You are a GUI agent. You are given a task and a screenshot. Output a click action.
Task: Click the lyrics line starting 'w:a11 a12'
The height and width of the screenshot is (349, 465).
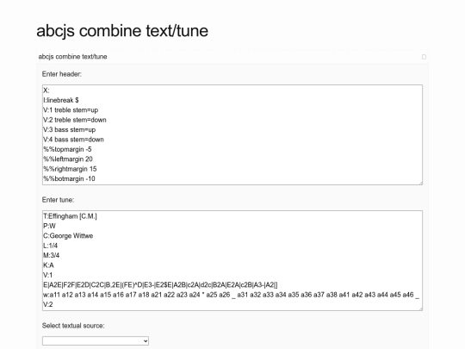point(232,295)
